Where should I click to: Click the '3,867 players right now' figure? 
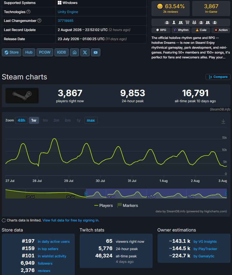click(70, 93)
